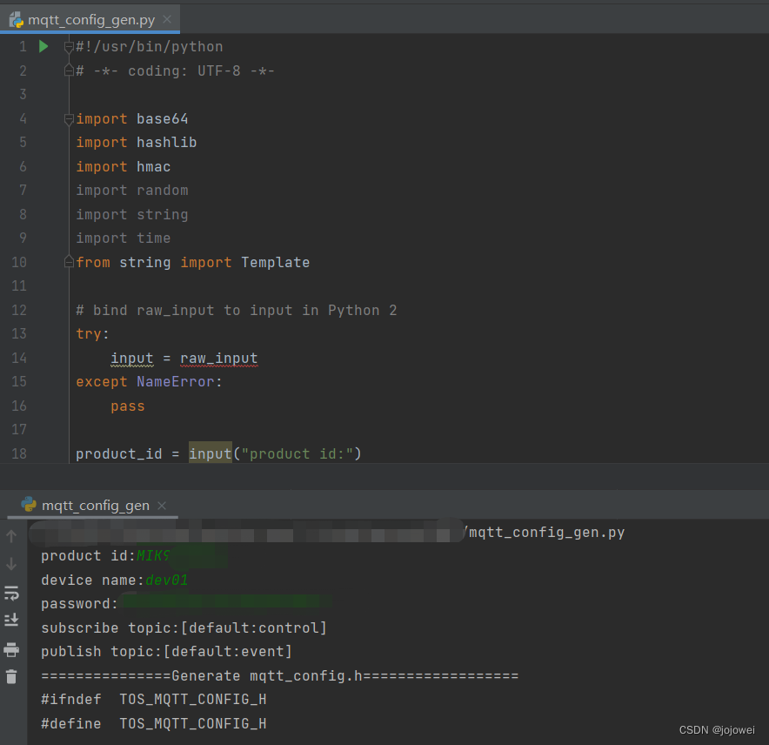Click the Print console output icon

coord(11,650)
